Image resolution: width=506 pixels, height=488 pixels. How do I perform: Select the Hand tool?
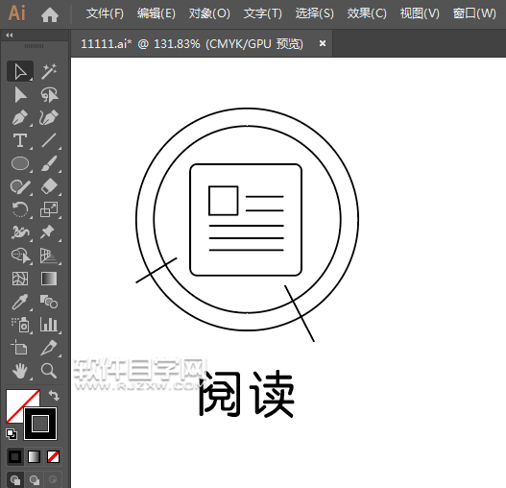click(20, 371)
